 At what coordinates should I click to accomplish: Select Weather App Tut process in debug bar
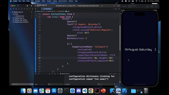(x=65, y=74)
